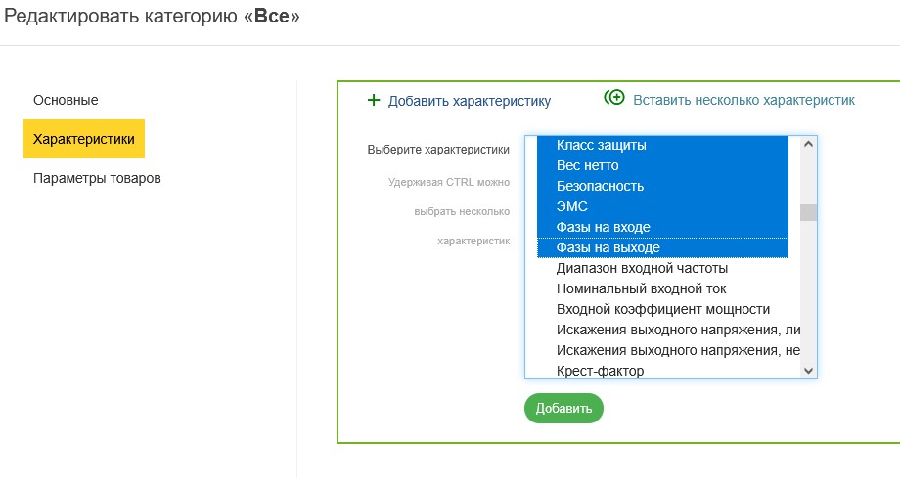Open the 'Вставить несколько характеристик' link

click(x=743, y=100)
